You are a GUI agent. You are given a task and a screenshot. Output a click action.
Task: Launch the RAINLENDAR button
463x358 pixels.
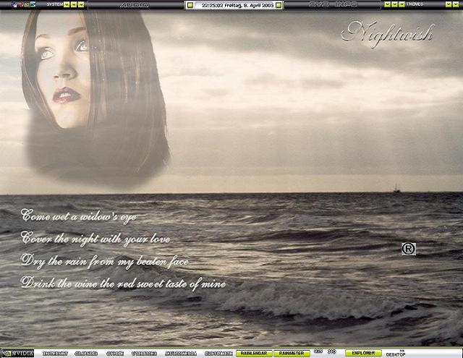(x=254, y=353)
